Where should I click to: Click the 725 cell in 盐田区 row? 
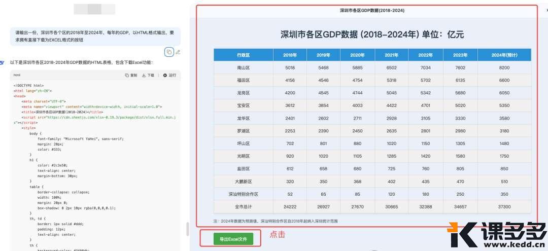coord(391,169)
